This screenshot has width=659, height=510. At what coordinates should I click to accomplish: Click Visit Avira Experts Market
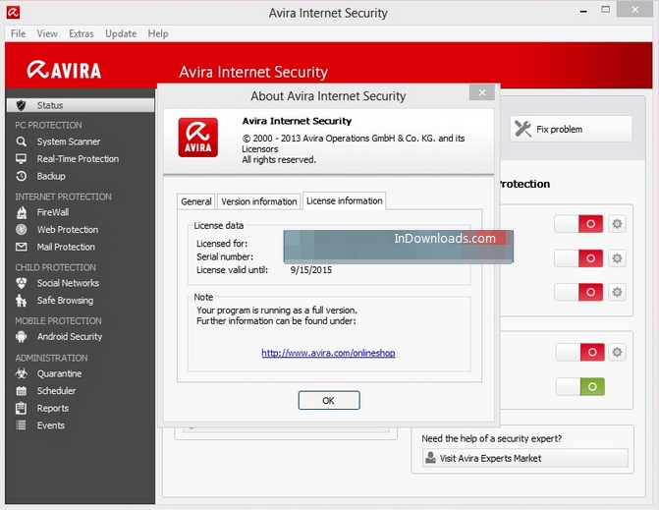coord(524,458)
